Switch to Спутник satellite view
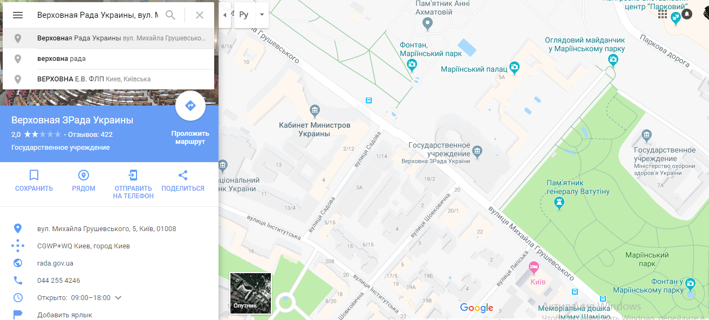This screenshot has width=709, height=320. coord(250,293)
